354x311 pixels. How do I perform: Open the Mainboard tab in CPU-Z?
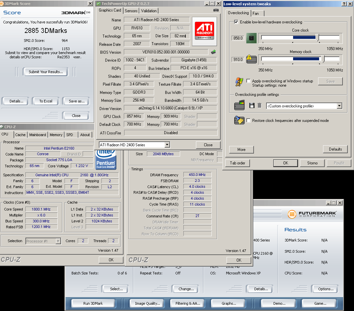pyautogui.click(x=38, y=135)
